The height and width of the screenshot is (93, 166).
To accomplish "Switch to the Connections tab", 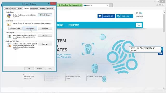I will pyautogui.click(x=34, y=9).
